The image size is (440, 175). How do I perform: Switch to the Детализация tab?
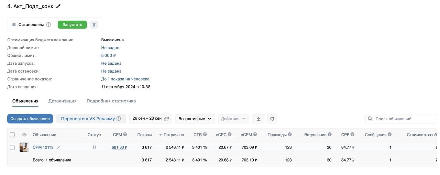pos(62,101)
